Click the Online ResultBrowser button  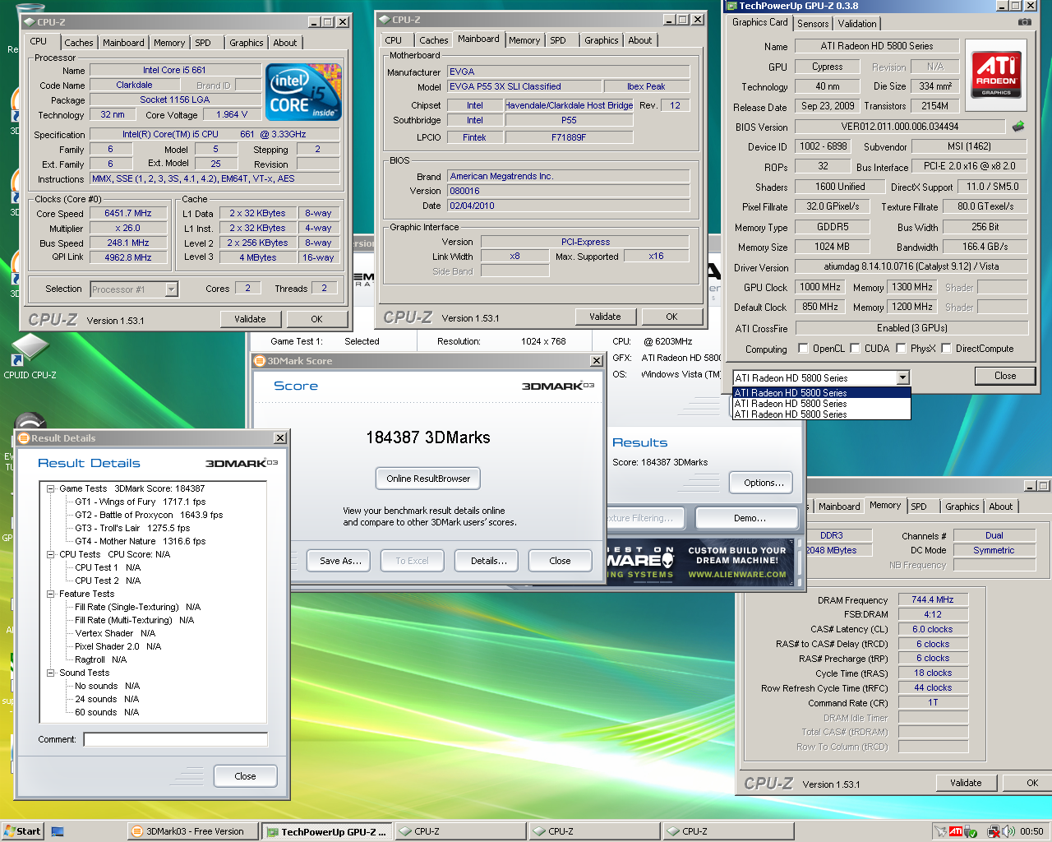click(x=428, y=479)
